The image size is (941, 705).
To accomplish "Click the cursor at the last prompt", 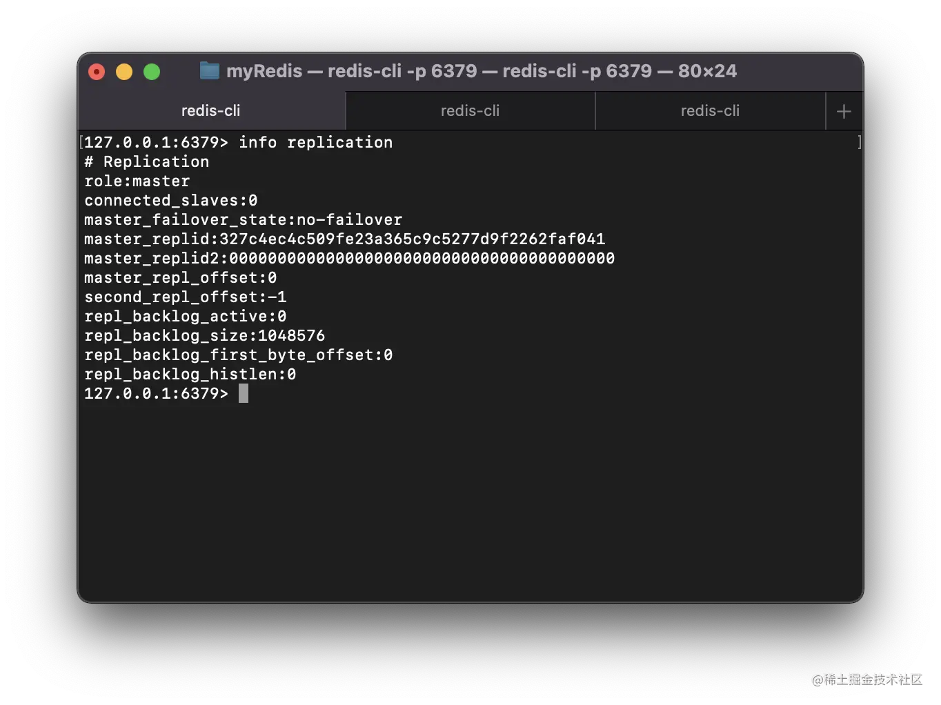I will 244,393.
